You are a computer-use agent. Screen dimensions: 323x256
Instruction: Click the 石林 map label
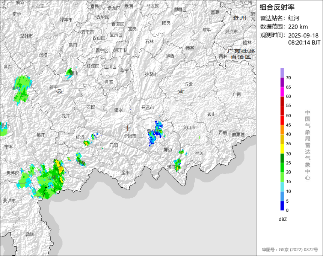click(149, 42)
